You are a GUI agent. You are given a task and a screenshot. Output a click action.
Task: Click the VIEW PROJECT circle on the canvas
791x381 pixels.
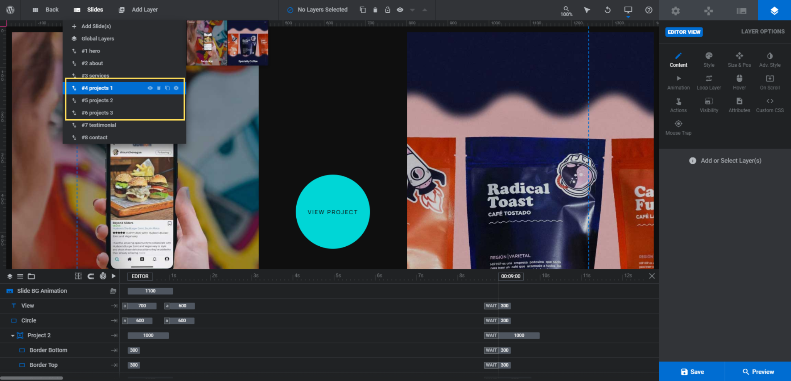[333, 212]
